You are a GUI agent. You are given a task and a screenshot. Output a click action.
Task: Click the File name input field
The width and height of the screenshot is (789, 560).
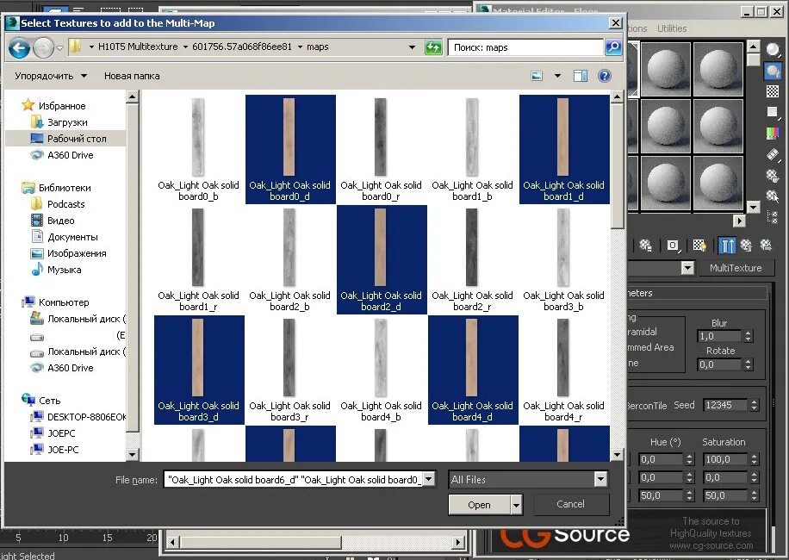coord(294,480)
